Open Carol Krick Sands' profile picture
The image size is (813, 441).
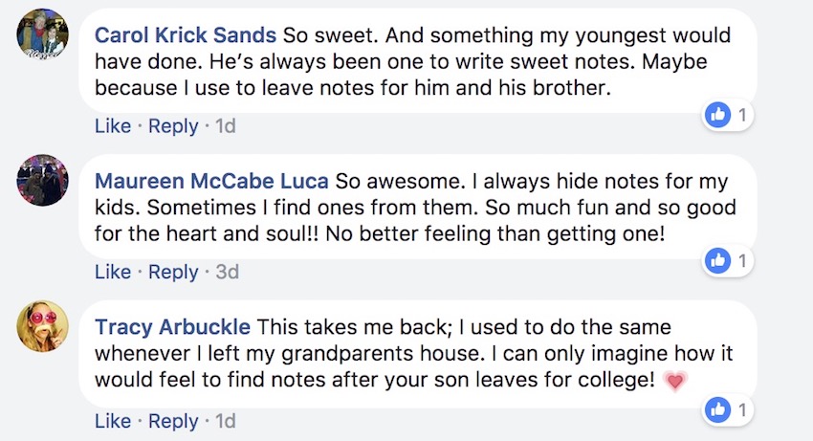pos(42,34)
